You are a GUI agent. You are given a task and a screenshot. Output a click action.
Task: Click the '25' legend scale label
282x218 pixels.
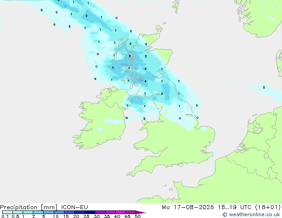(86, 216)
